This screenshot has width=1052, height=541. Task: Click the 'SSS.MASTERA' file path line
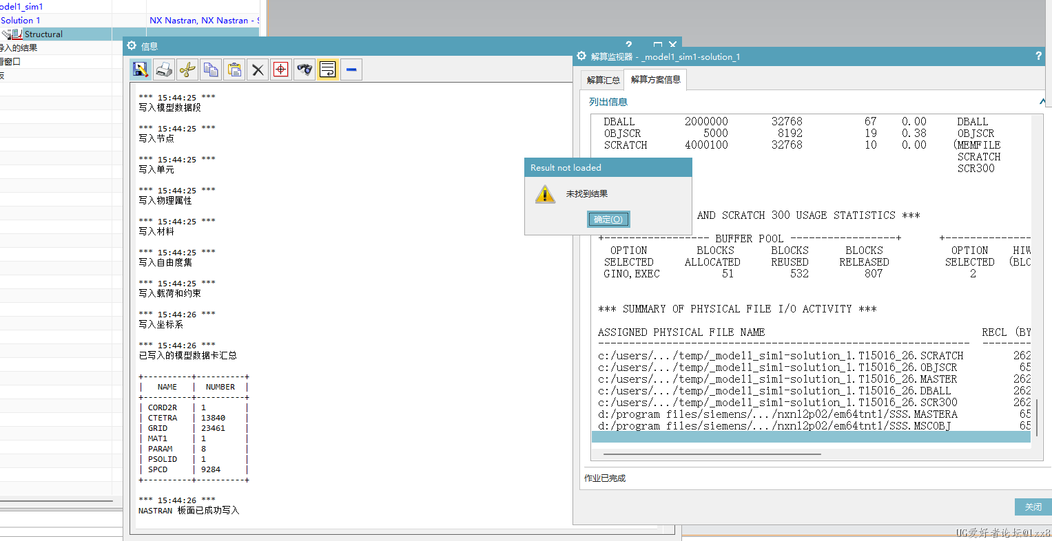coord(778,414)
